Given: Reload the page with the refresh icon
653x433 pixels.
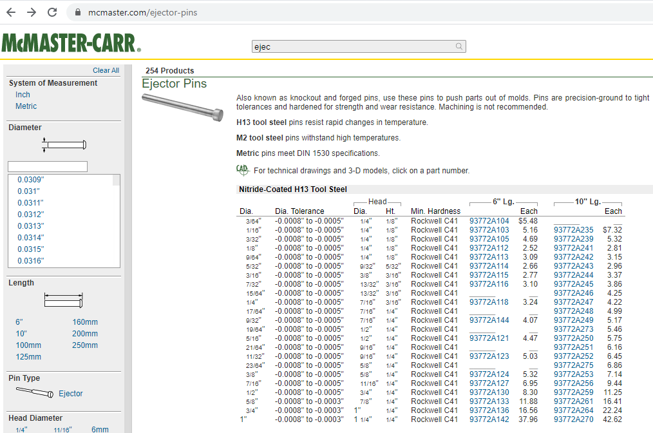Looking at the screenshot, I should click(52, 12).
